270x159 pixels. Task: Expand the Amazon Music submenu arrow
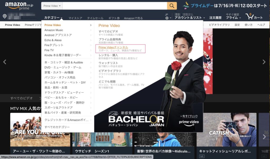point(91,30)
